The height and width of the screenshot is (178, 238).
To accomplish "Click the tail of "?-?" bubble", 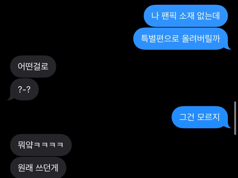I will point(10,99).
